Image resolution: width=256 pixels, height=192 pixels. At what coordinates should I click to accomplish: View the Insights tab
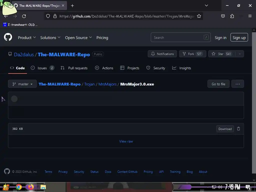click(181, 68)
